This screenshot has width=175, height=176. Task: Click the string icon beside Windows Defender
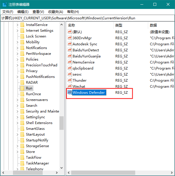coord(69,92)
